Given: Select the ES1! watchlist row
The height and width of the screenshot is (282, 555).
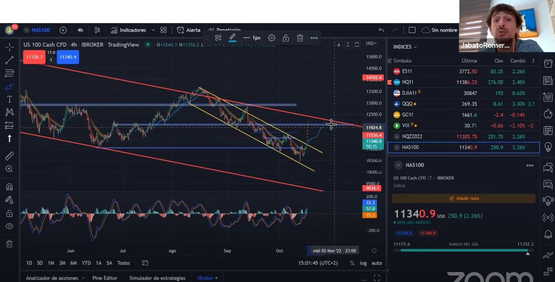Looking at the screenshot, I should tap(464, 71).
